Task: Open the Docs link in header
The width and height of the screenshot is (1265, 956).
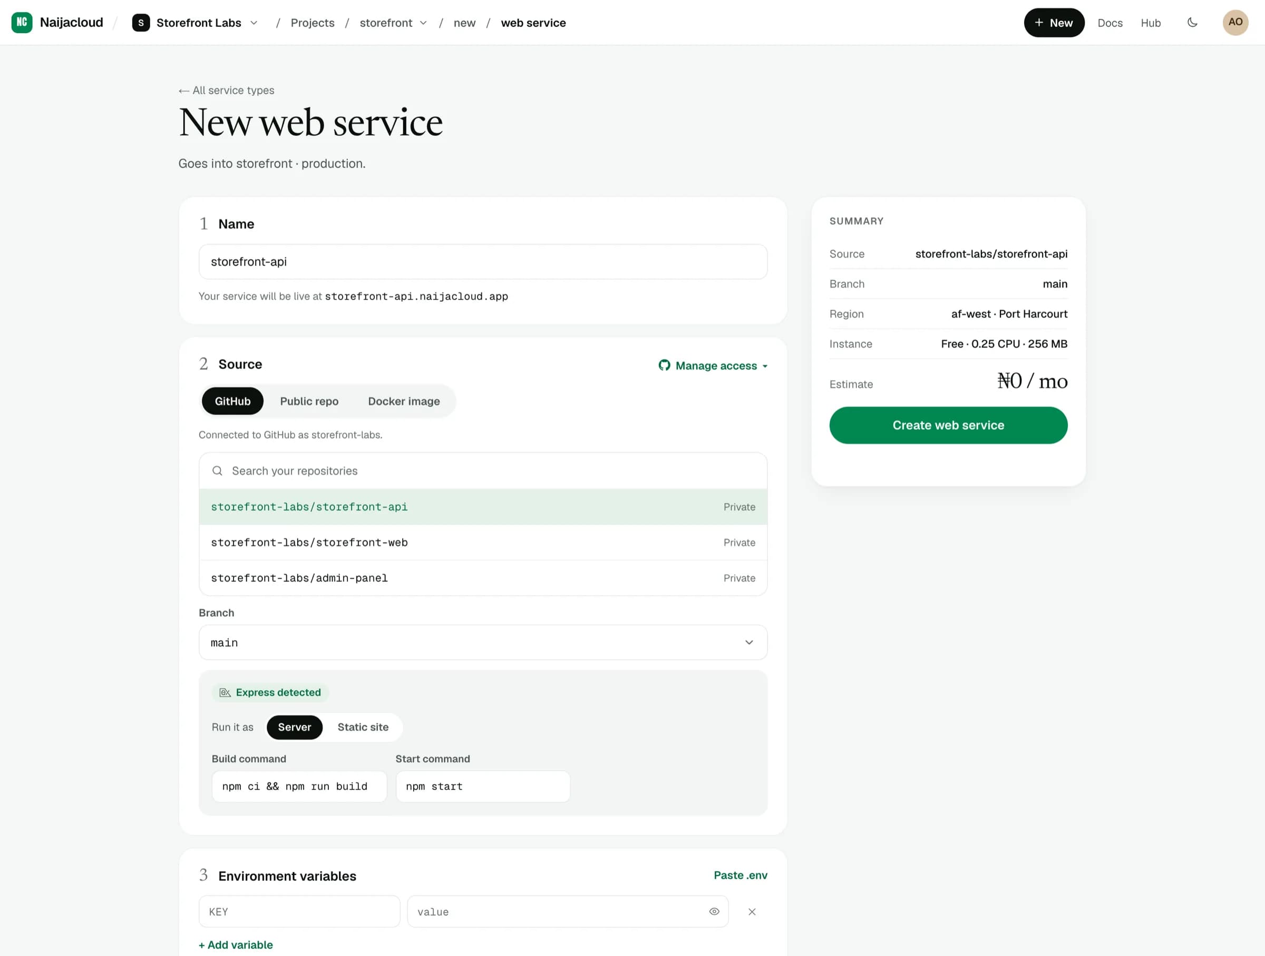Action: coord(1110,23)
